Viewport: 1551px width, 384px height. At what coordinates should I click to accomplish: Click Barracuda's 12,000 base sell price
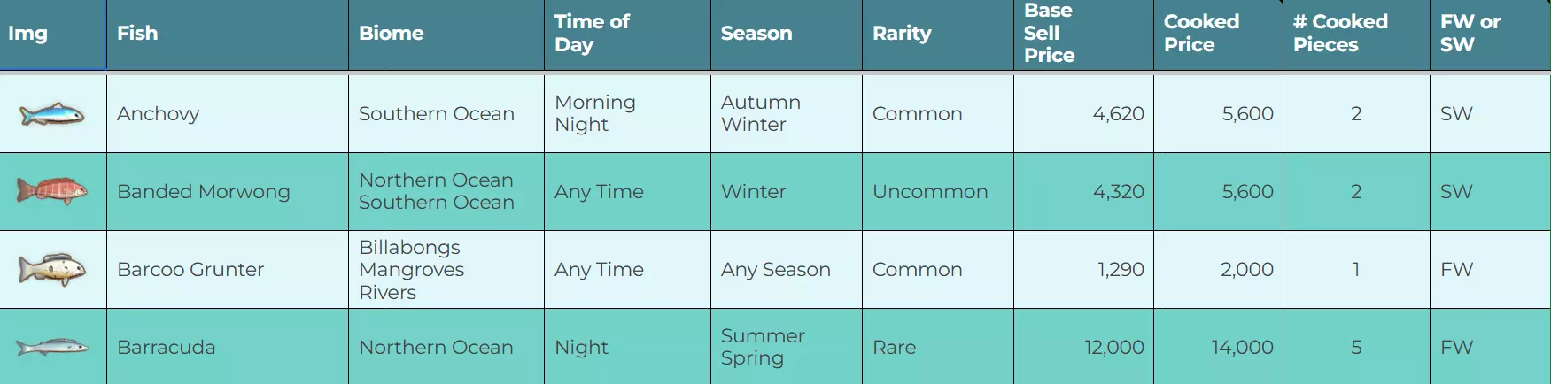(x=1113, y=348)
